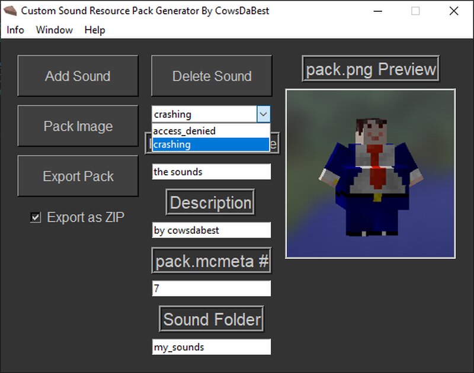474x373 pixels.
Task: Click the description field 'by cowsdabest'
Action: click(212, 230)
